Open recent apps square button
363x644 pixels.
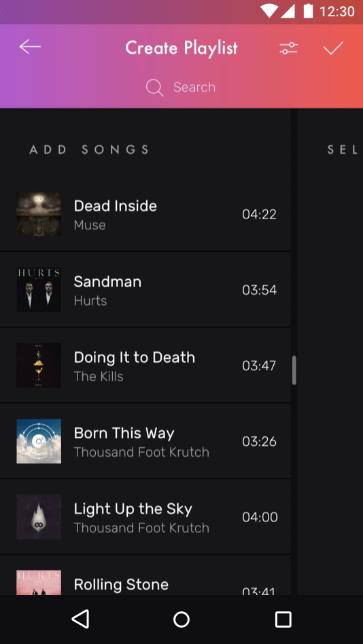point(283,619)
